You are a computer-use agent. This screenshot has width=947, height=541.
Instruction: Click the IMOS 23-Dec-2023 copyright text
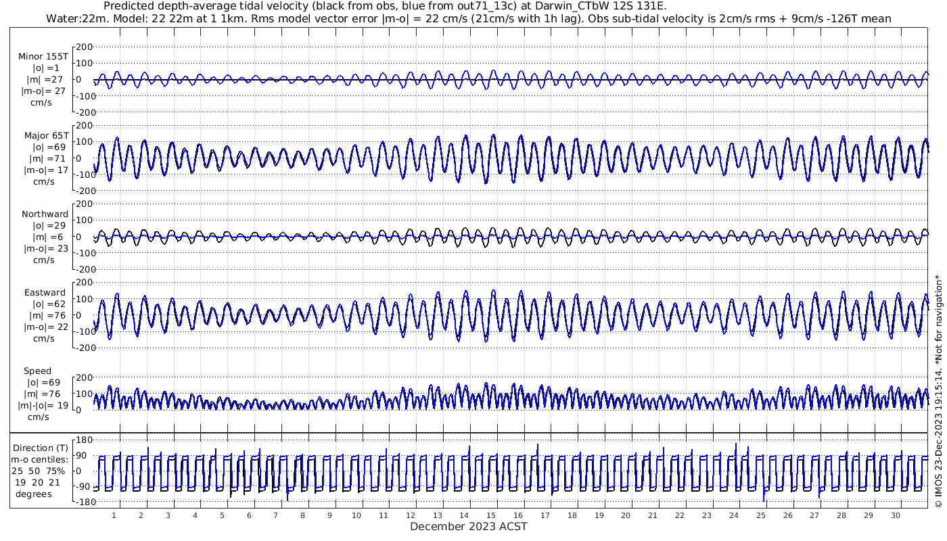[x=938, y=390]
